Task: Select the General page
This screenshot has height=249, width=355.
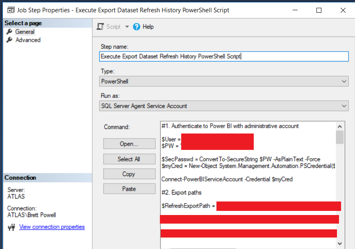Action: (x=25, y=32)
